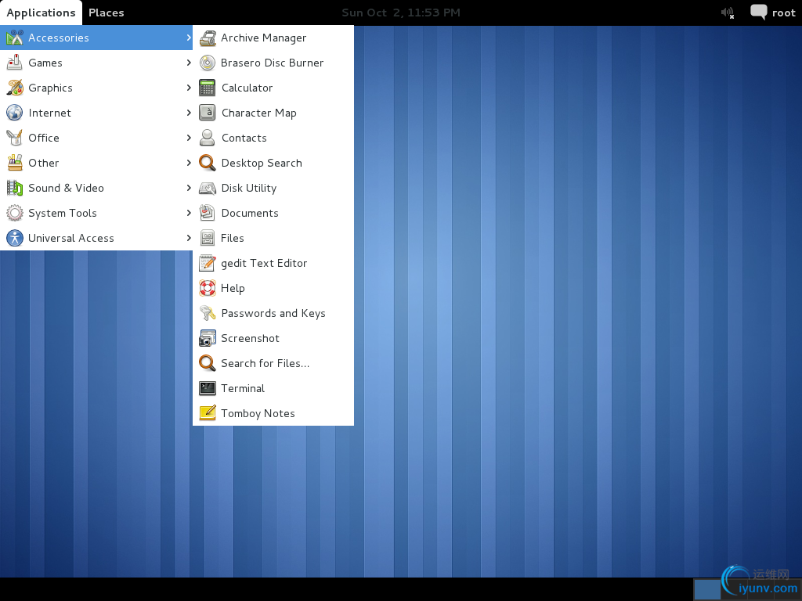Image resolution: width=802 pixels, height=601 pixels.
Task: Click the Brasero Disc Burner icon
Action: click(x=207, y=63)
